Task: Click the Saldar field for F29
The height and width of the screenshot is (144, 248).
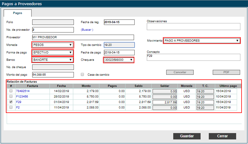Action: 164,102
